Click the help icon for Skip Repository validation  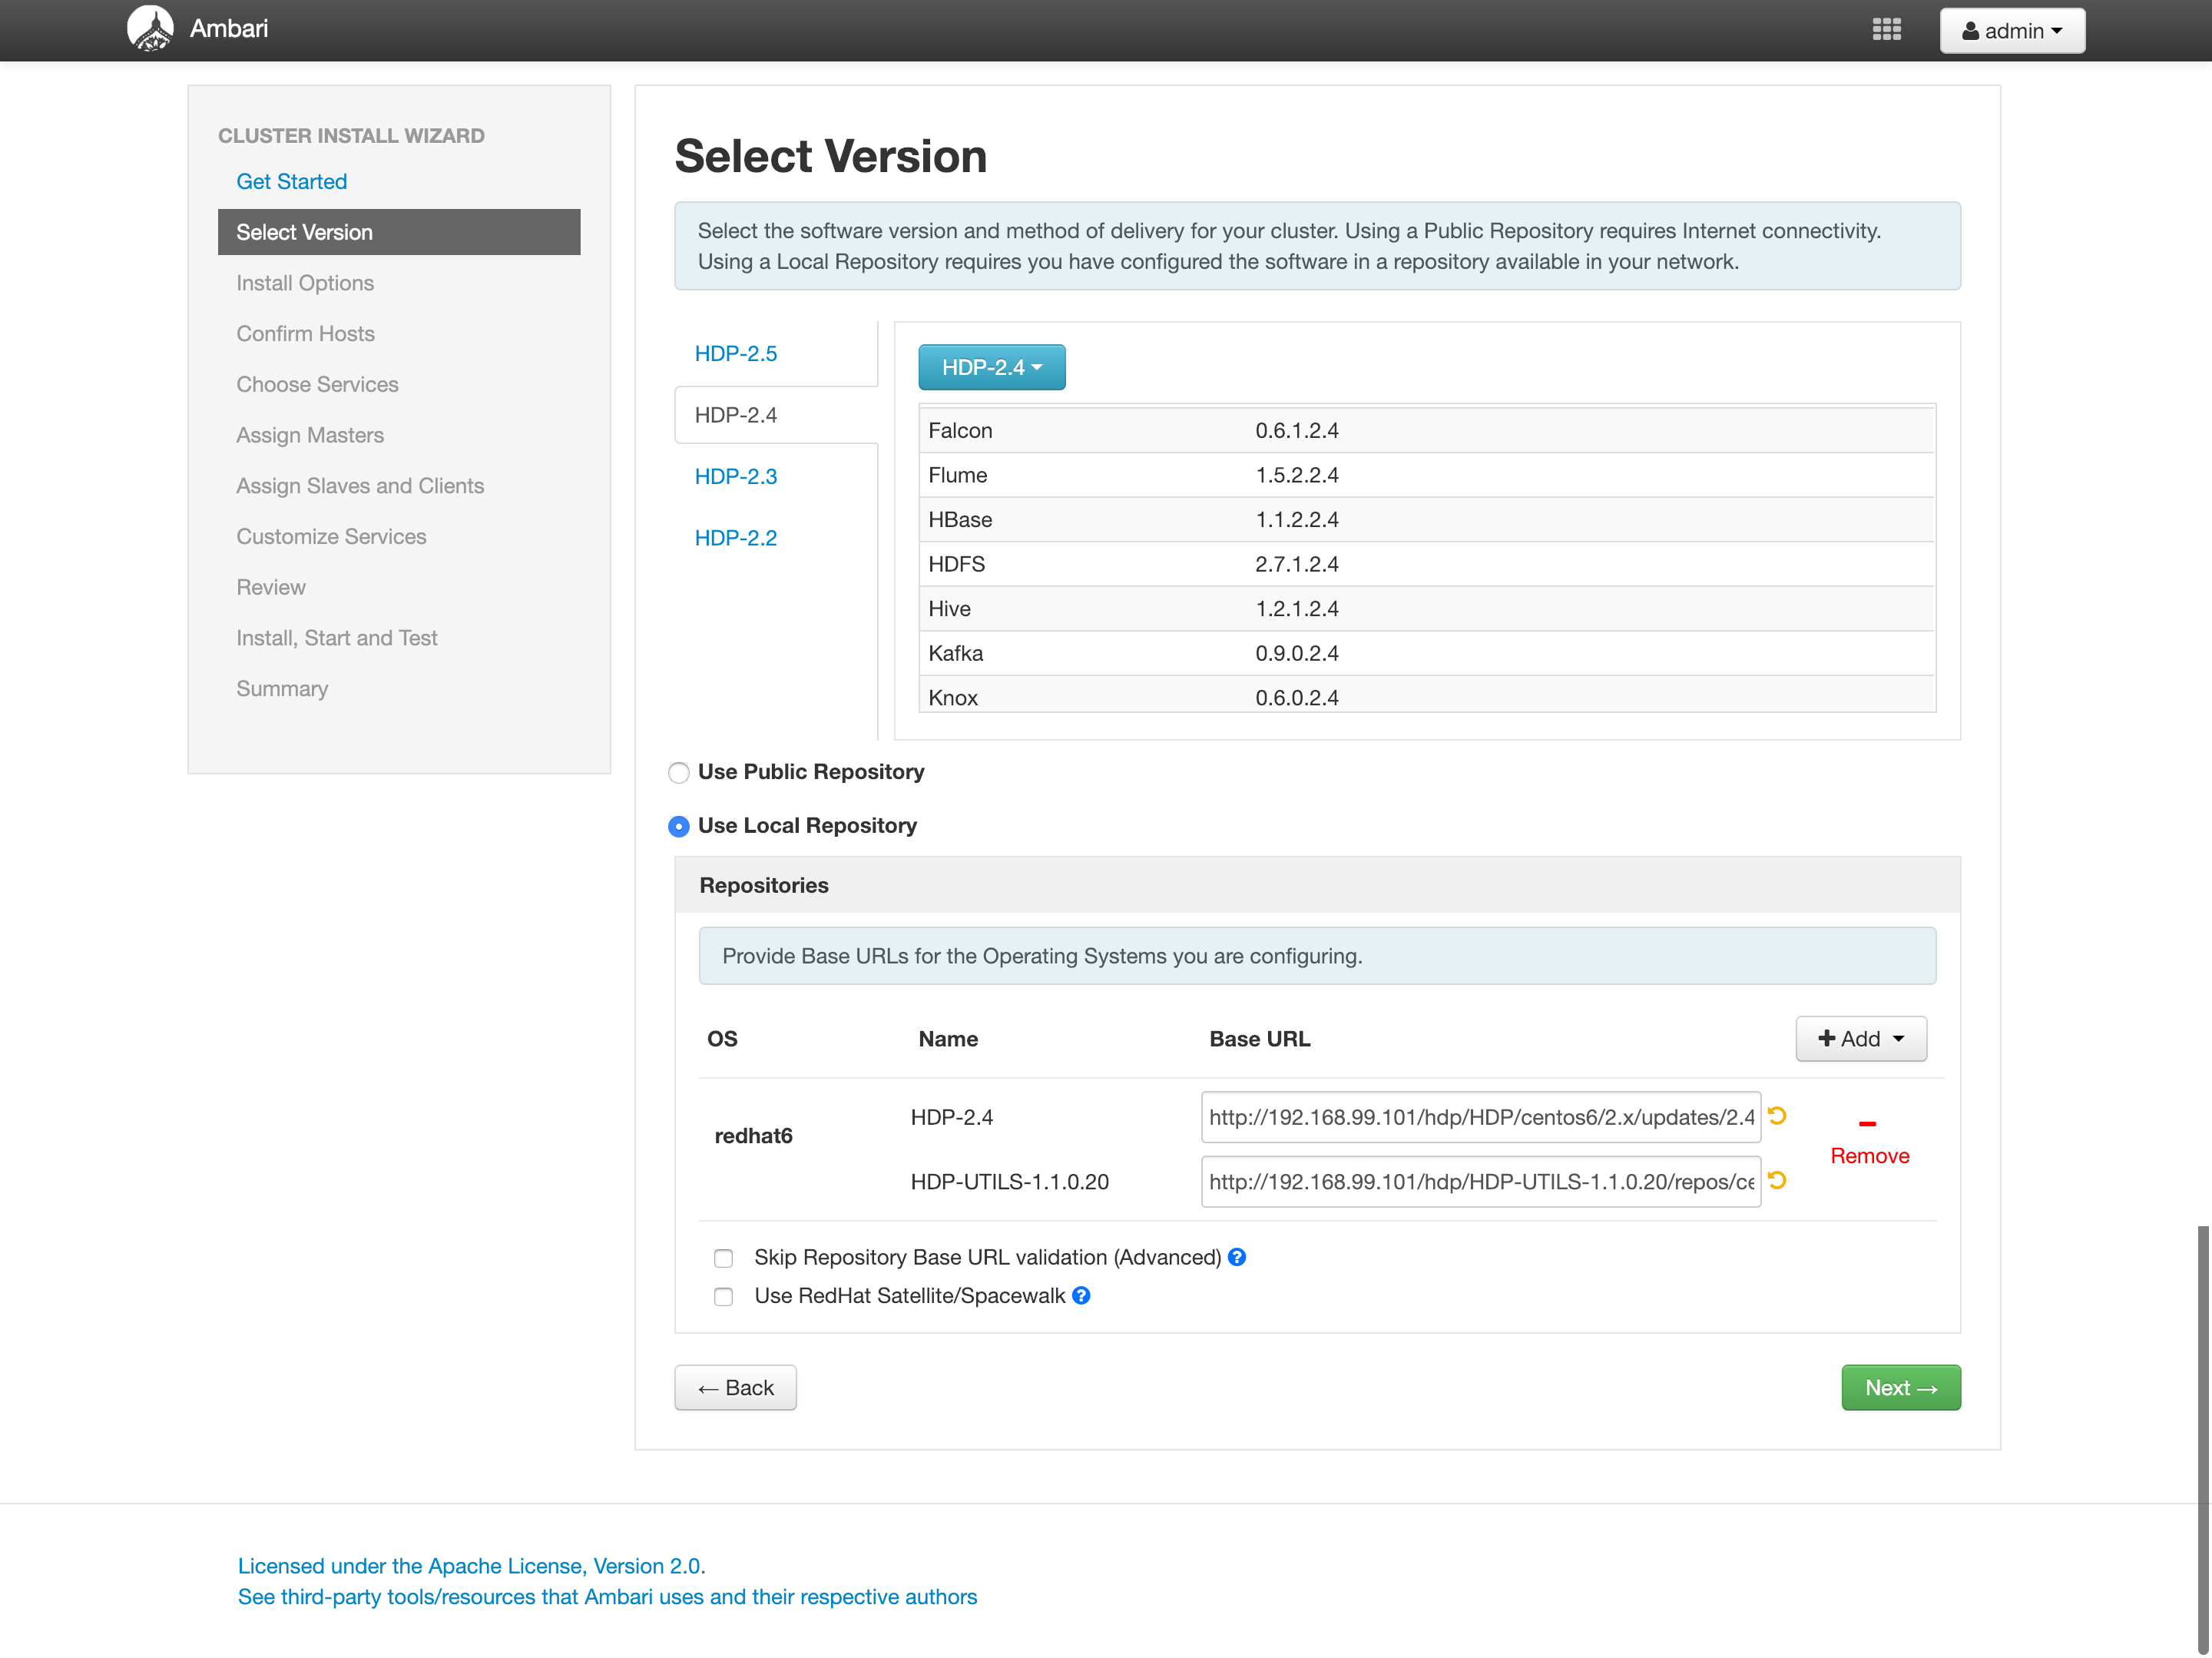(x=1237, y=1257)
